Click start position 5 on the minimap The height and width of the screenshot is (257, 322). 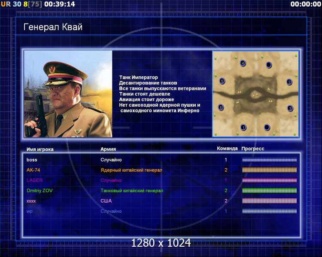point(222,81)
